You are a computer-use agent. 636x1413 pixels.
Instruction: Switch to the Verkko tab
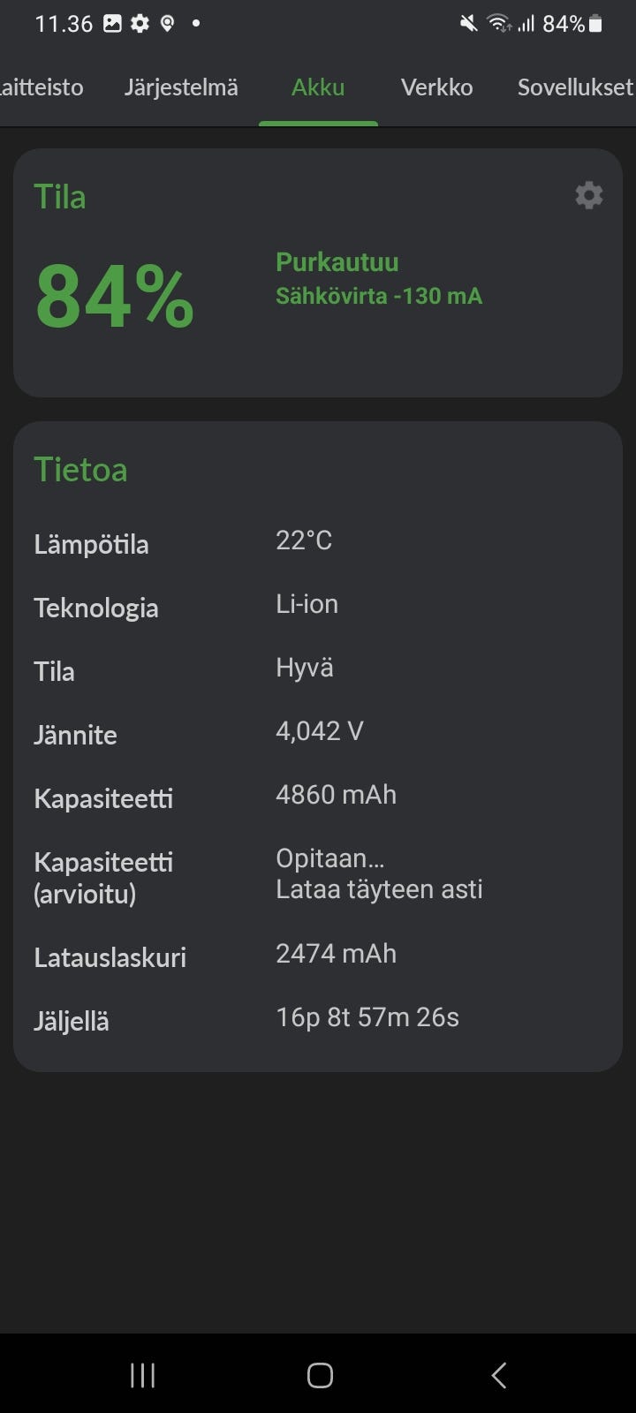(x=436, y=87)
